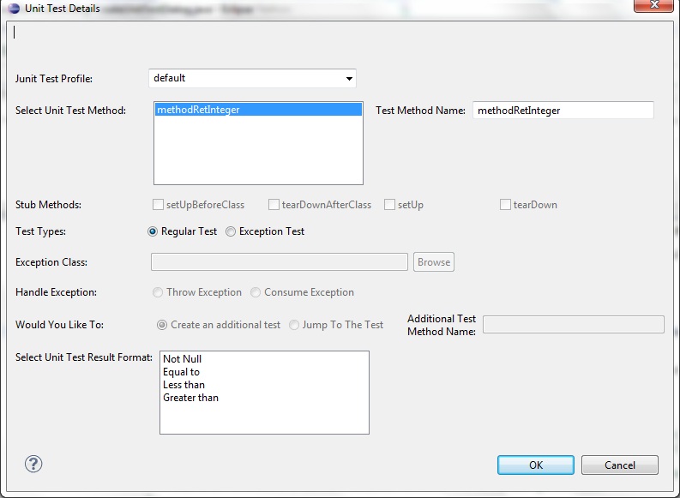Click the help question mark icon

point(33,464)
